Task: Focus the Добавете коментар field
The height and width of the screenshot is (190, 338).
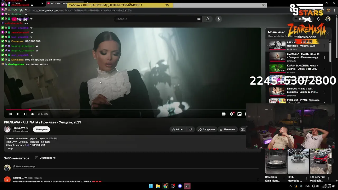Action: coord(136,166)
